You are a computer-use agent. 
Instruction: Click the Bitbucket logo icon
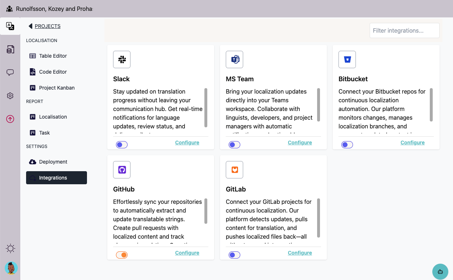347,59
